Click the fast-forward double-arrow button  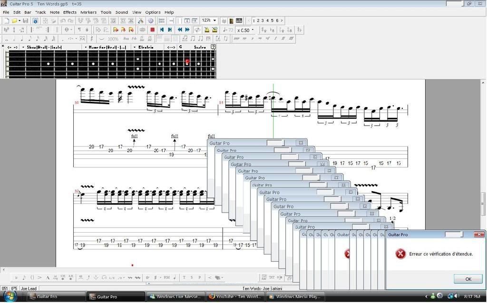(x=187, y=30)
